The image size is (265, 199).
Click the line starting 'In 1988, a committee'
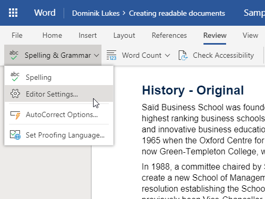click(203, 166)
